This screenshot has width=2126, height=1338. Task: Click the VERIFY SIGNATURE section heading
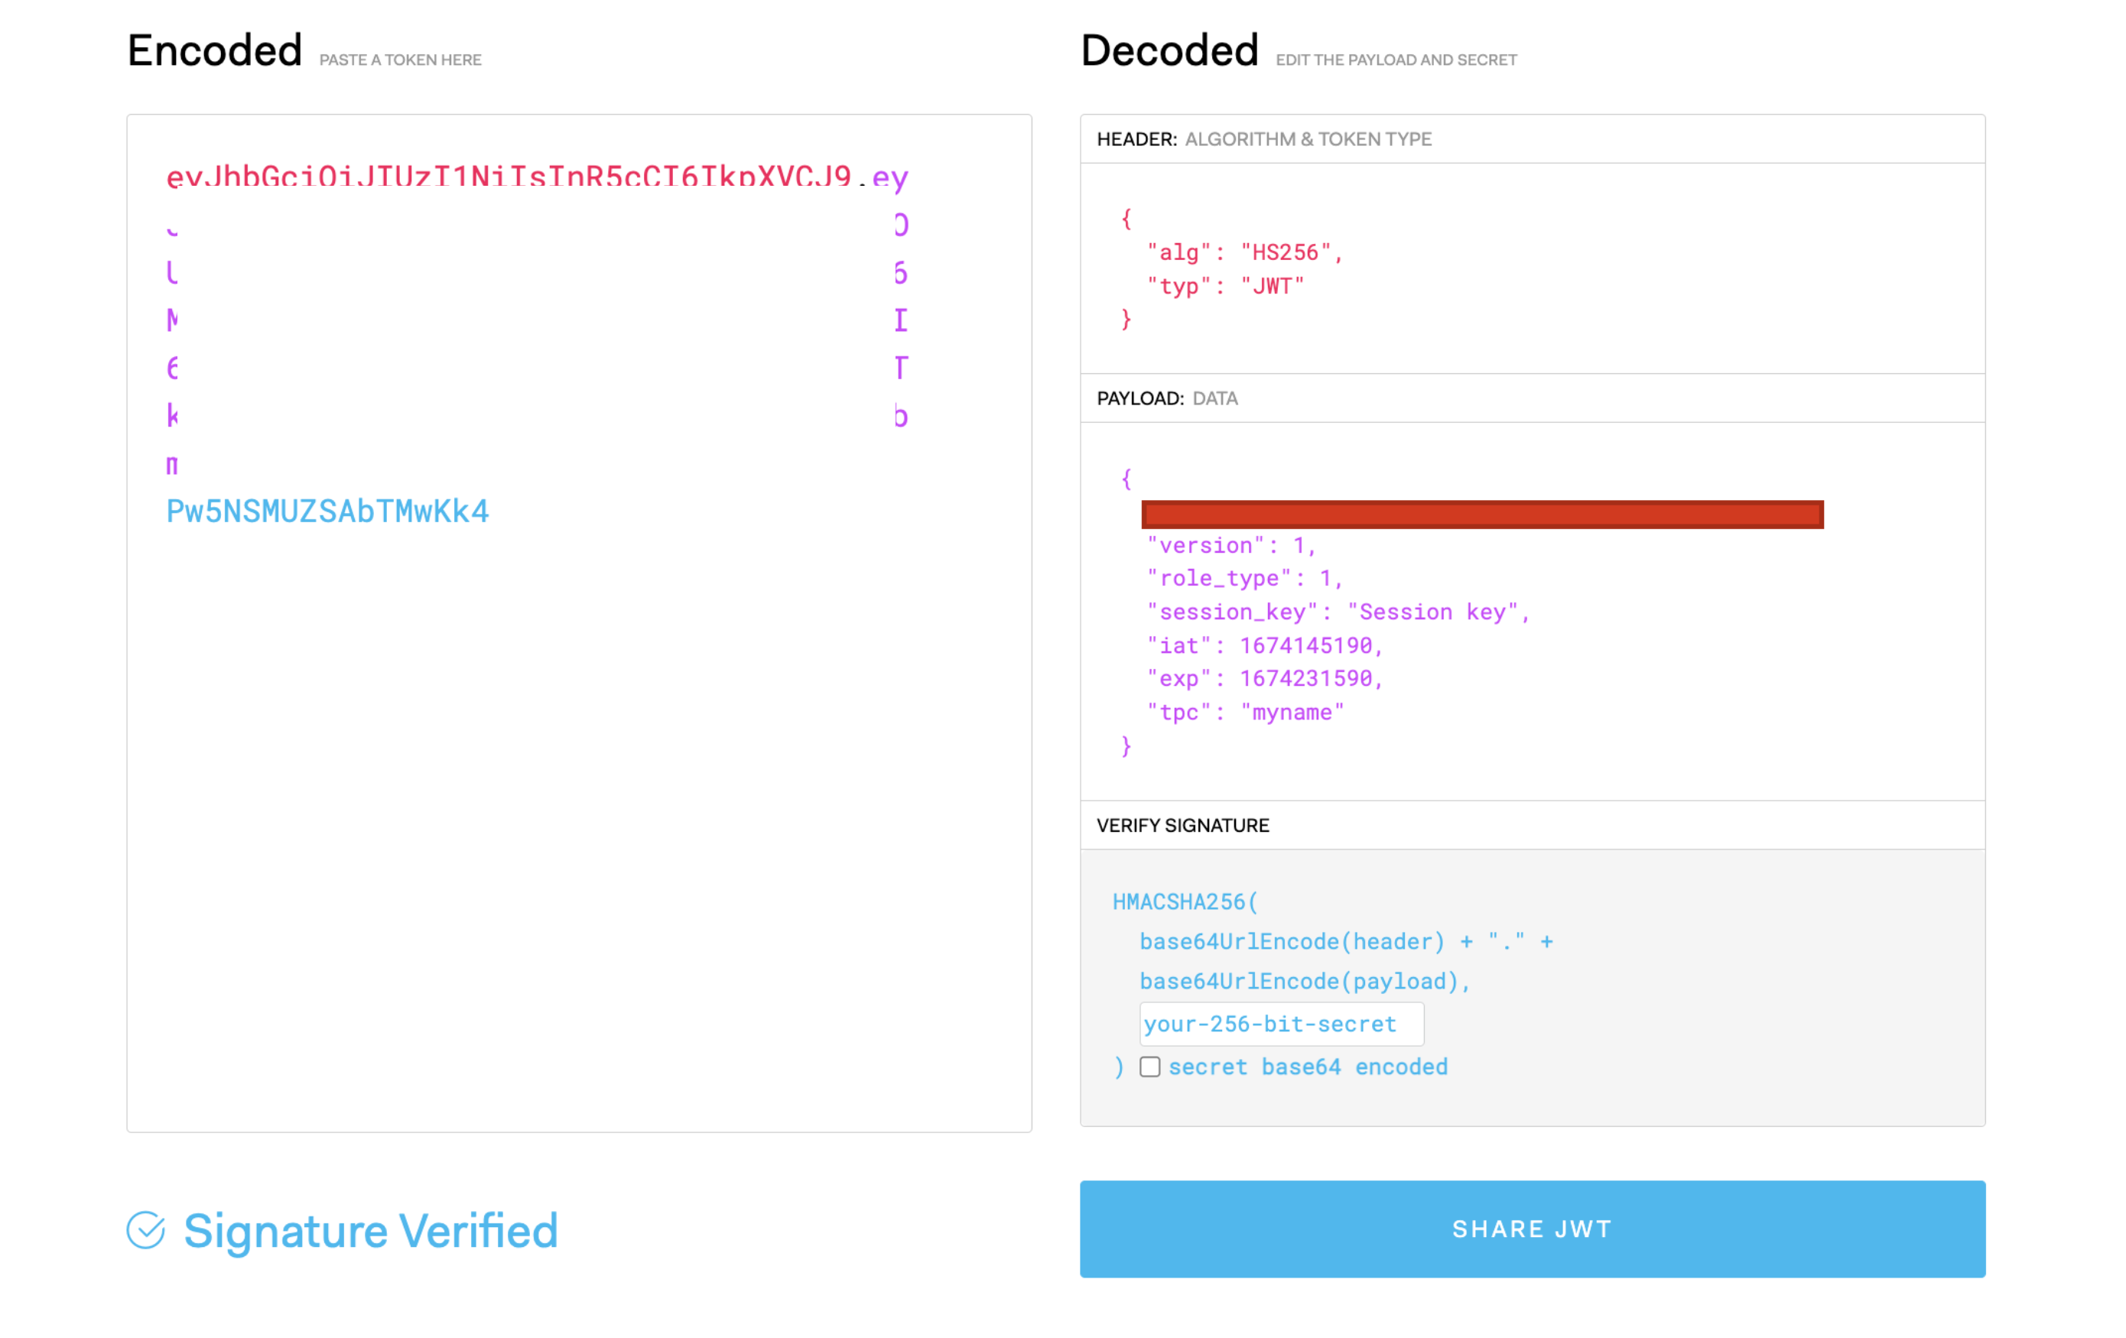pyautogui.click(x=1182, y=825)
